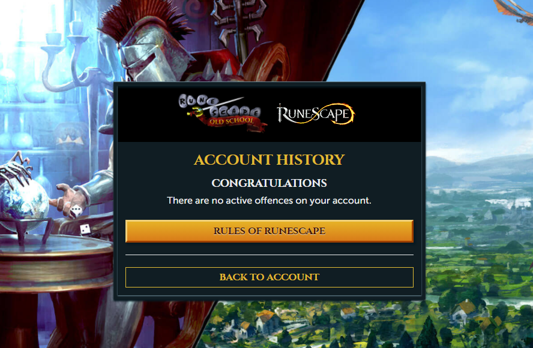
Task: Go Back to Account
Action: (x=270, y=277)
